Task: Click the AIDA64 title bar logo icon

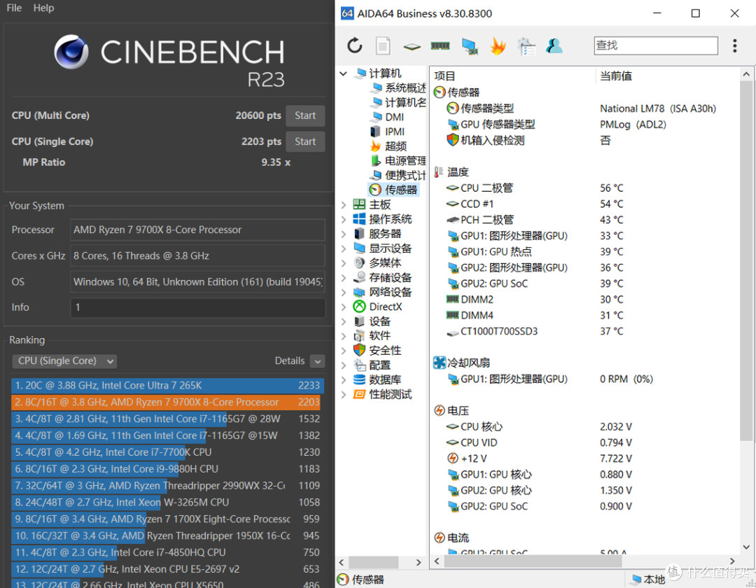Action: coord(347,13)
